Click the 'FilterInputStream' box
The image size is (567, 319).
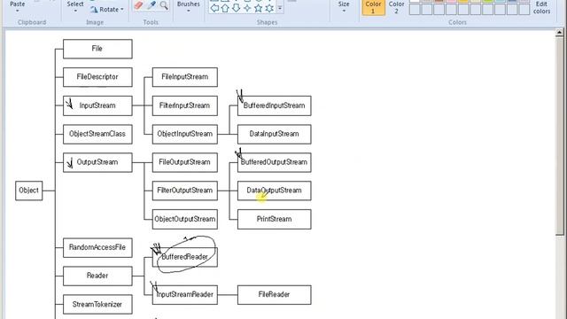click(185, 105)
